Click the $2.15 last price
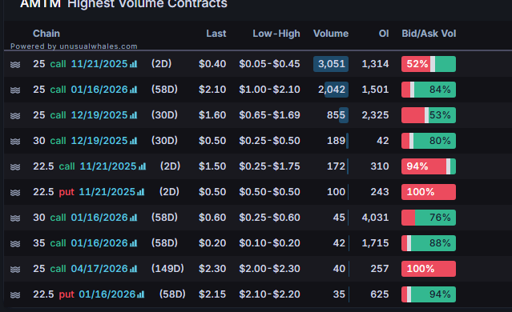The image size is (512, 312). pyautogui.click(x=212, y=294)
